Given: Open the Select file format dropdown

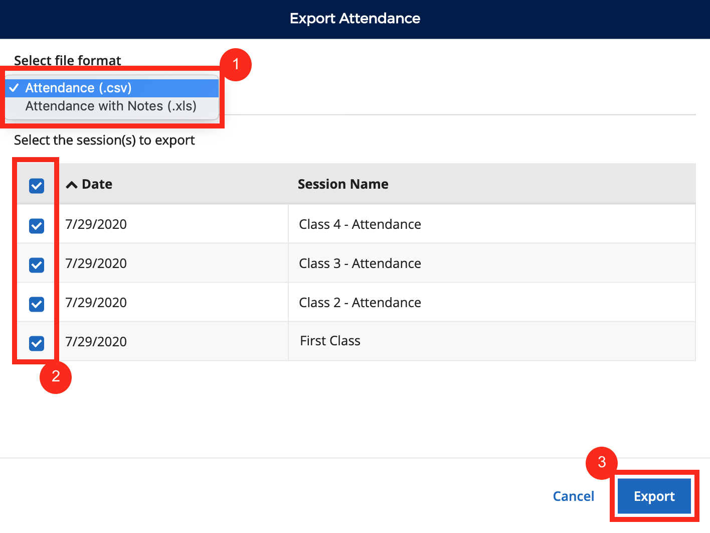Looking at the screenshot, I should click(x=110, y=87).
